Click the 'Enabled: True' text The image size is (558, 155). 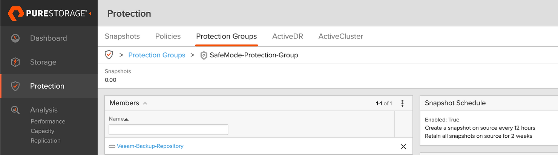tap(442, 120)
